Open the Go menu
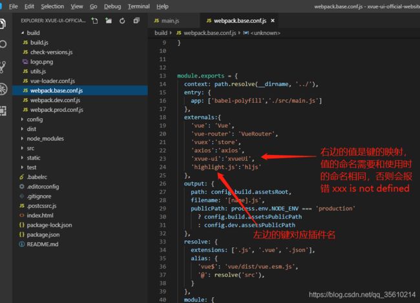 (x=94, y=6)
